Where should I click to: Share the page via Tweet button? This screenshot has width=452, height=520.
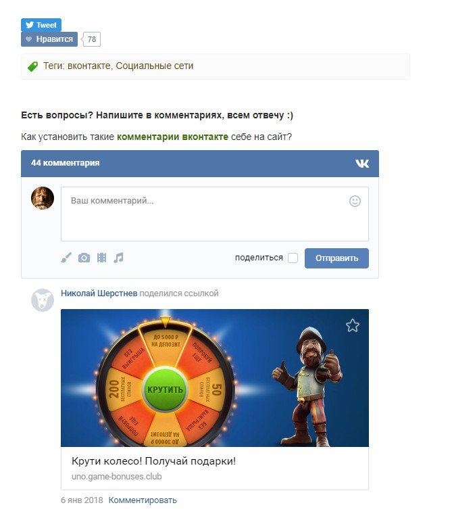[41, 25]
